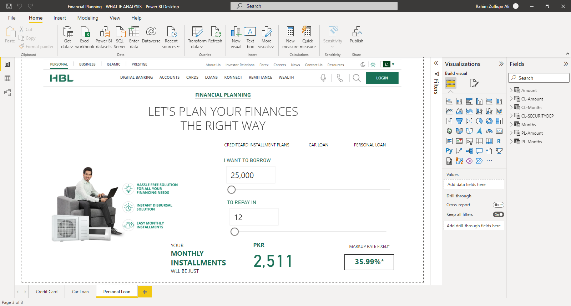571x306 pixels.
Task: Create a Quick measure
Action: pyautogui.click(x=307, y=37)
